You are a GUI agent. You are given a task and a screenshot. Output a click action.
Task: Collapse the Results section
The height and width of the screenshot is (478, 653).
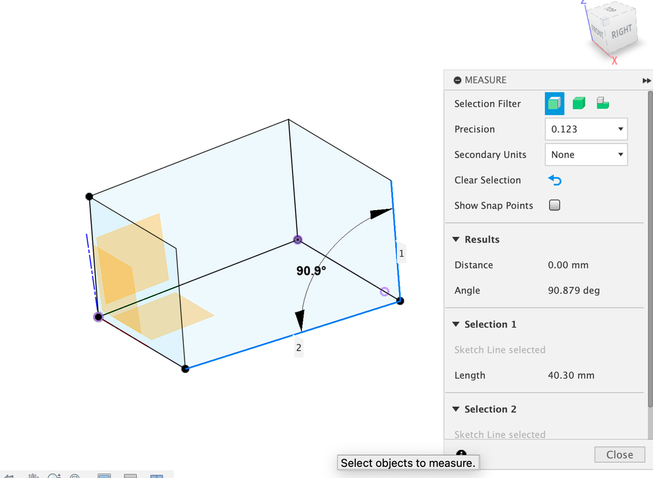(x=456, y=240)
